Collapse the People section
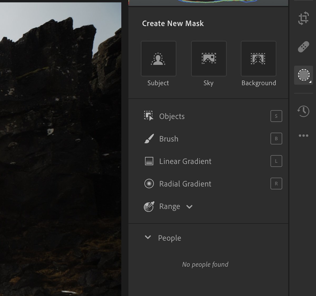Viewport: 316px width, 296px height. pyautogui.click(x=148, y=237)
